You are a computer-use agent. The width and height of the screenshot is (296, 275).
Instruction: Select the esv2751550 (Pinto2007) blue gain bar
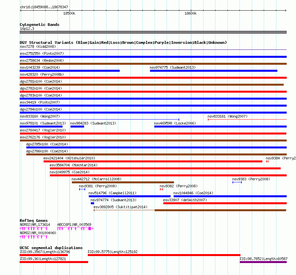[x=153, y=57]
